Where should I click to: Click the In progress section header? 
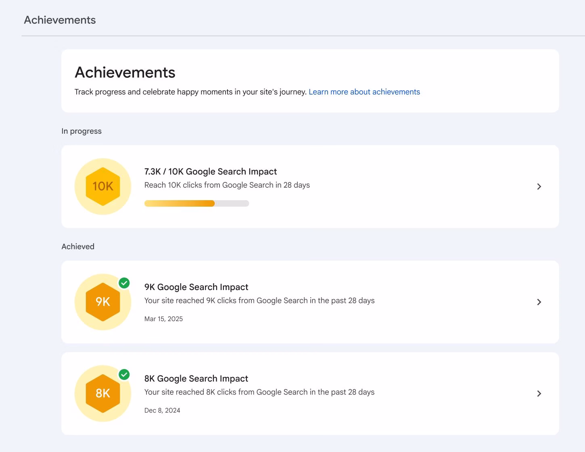[81, 131]
